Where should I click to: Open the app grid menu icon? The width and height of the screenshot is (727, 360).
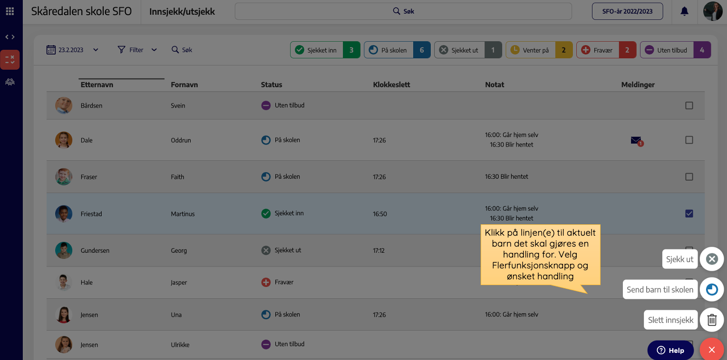[10, 11]
